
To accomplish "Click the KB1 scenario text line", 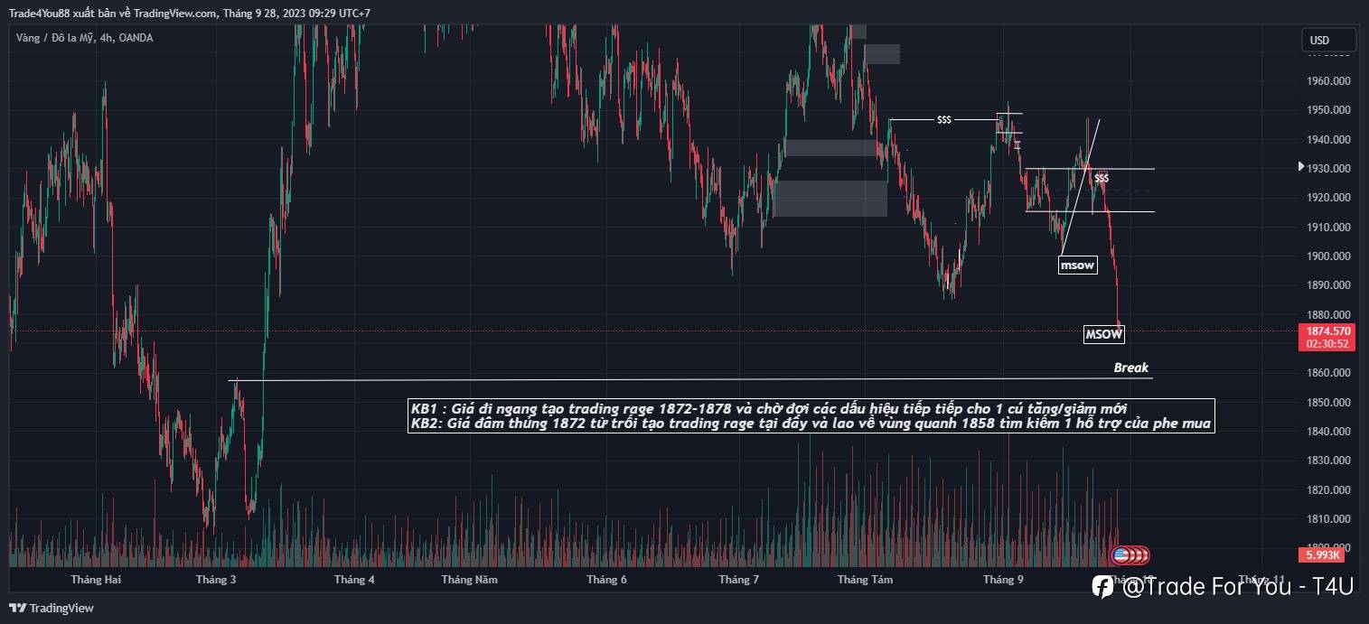I will [769, 409].
